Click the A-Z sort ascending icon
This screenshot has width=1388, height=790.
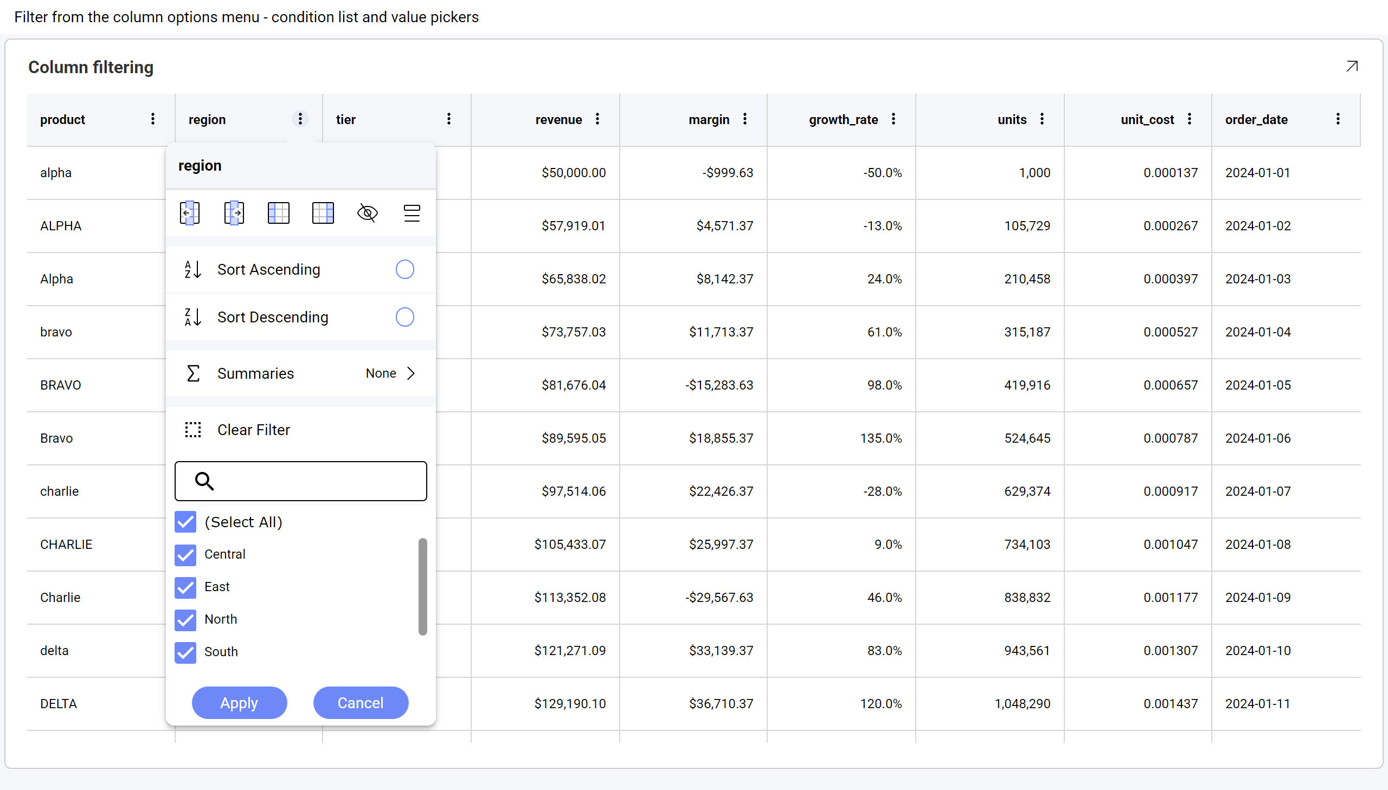point(192,269)
